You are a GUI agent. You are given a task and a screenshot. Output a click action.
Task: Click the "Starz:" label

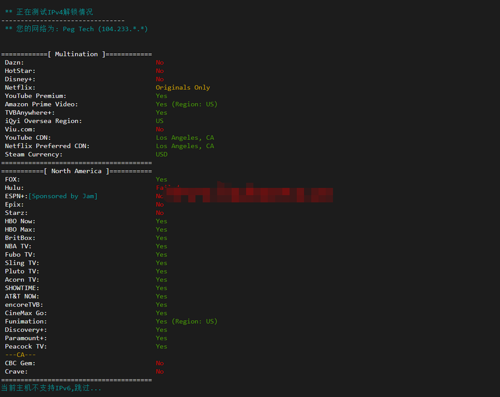coord(16,213)
